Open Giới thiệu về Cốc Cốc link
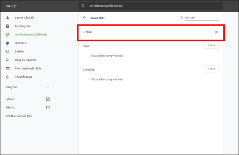This screenshot has width=239, height=155. [x=18, y=116]
